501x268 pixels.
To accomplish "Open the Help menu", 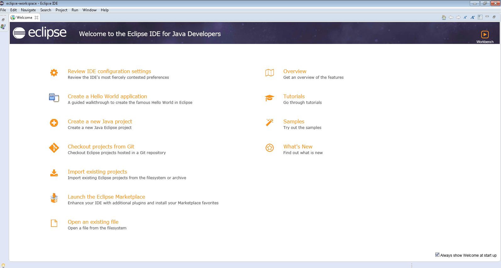I will (105, 10).
